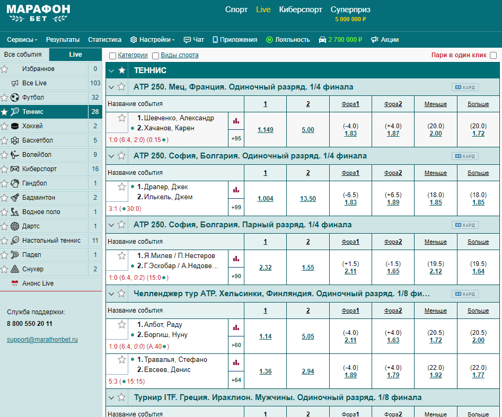Click the car prize icon in toolbar
Viewport: 502px width, 417px height.
(x=322, y=40)
